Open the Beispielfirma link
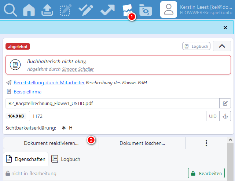Image resolution: width=235 pixels, height=181 pixels. click(27, 92)
